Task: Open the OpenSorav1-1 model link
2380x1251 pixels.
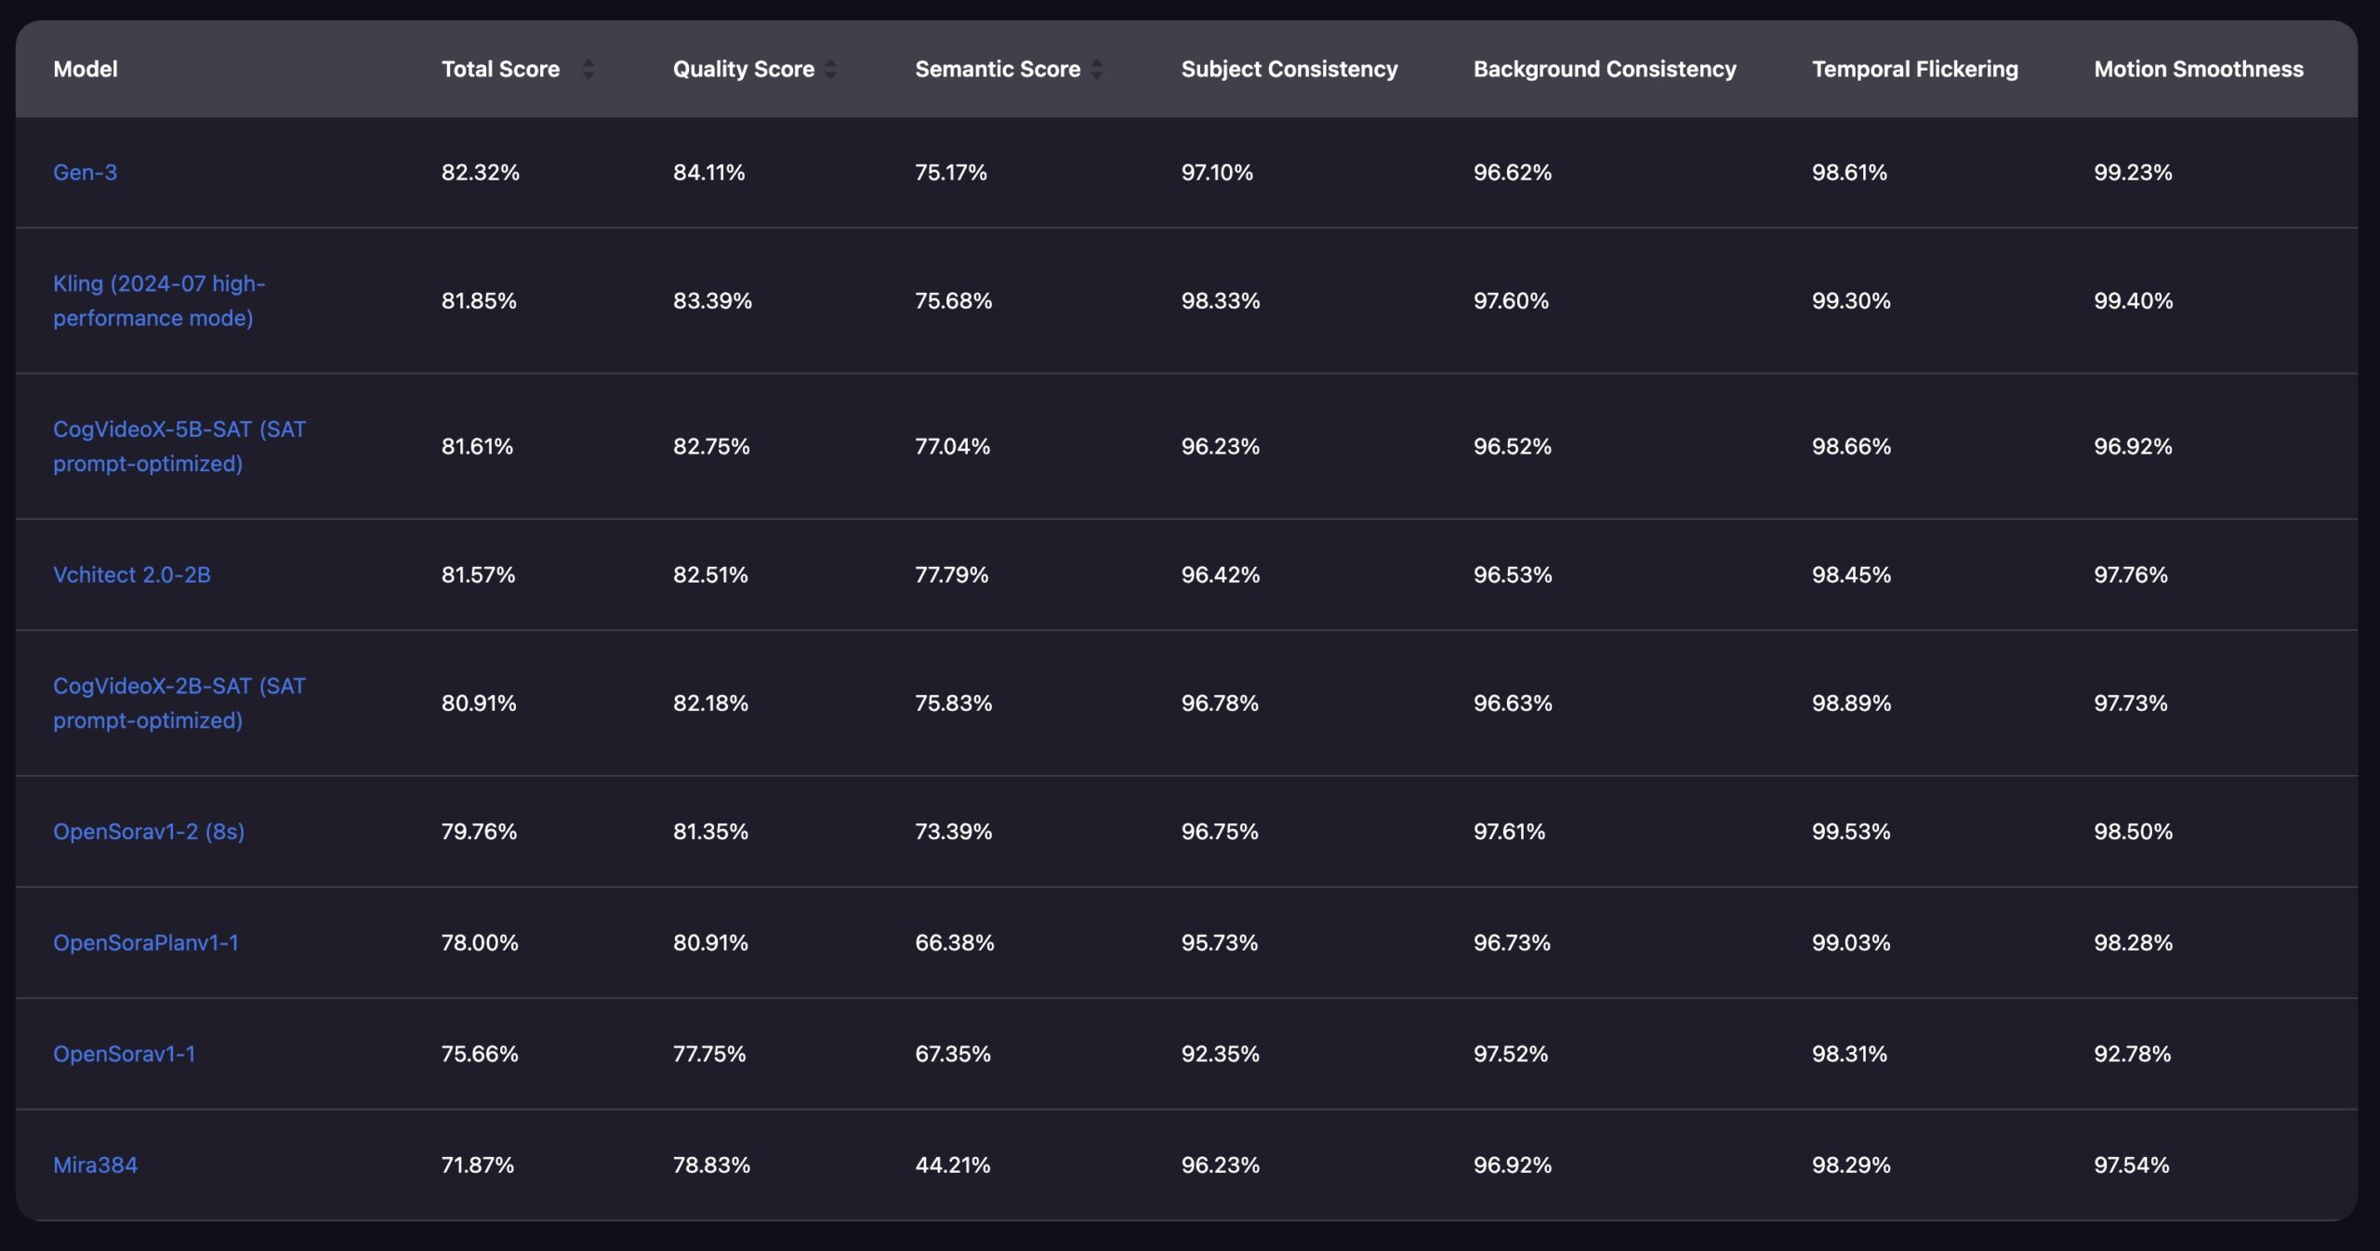Action: [x=125, y=1053]
